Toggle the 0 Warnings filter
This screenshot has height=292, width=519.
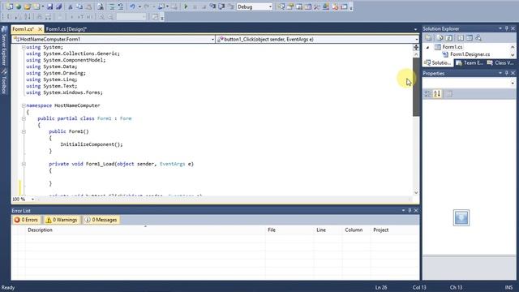pos(62,220)
